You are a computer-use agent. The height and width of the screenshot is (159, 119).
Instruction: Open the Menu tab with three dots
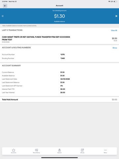[105, 151]
